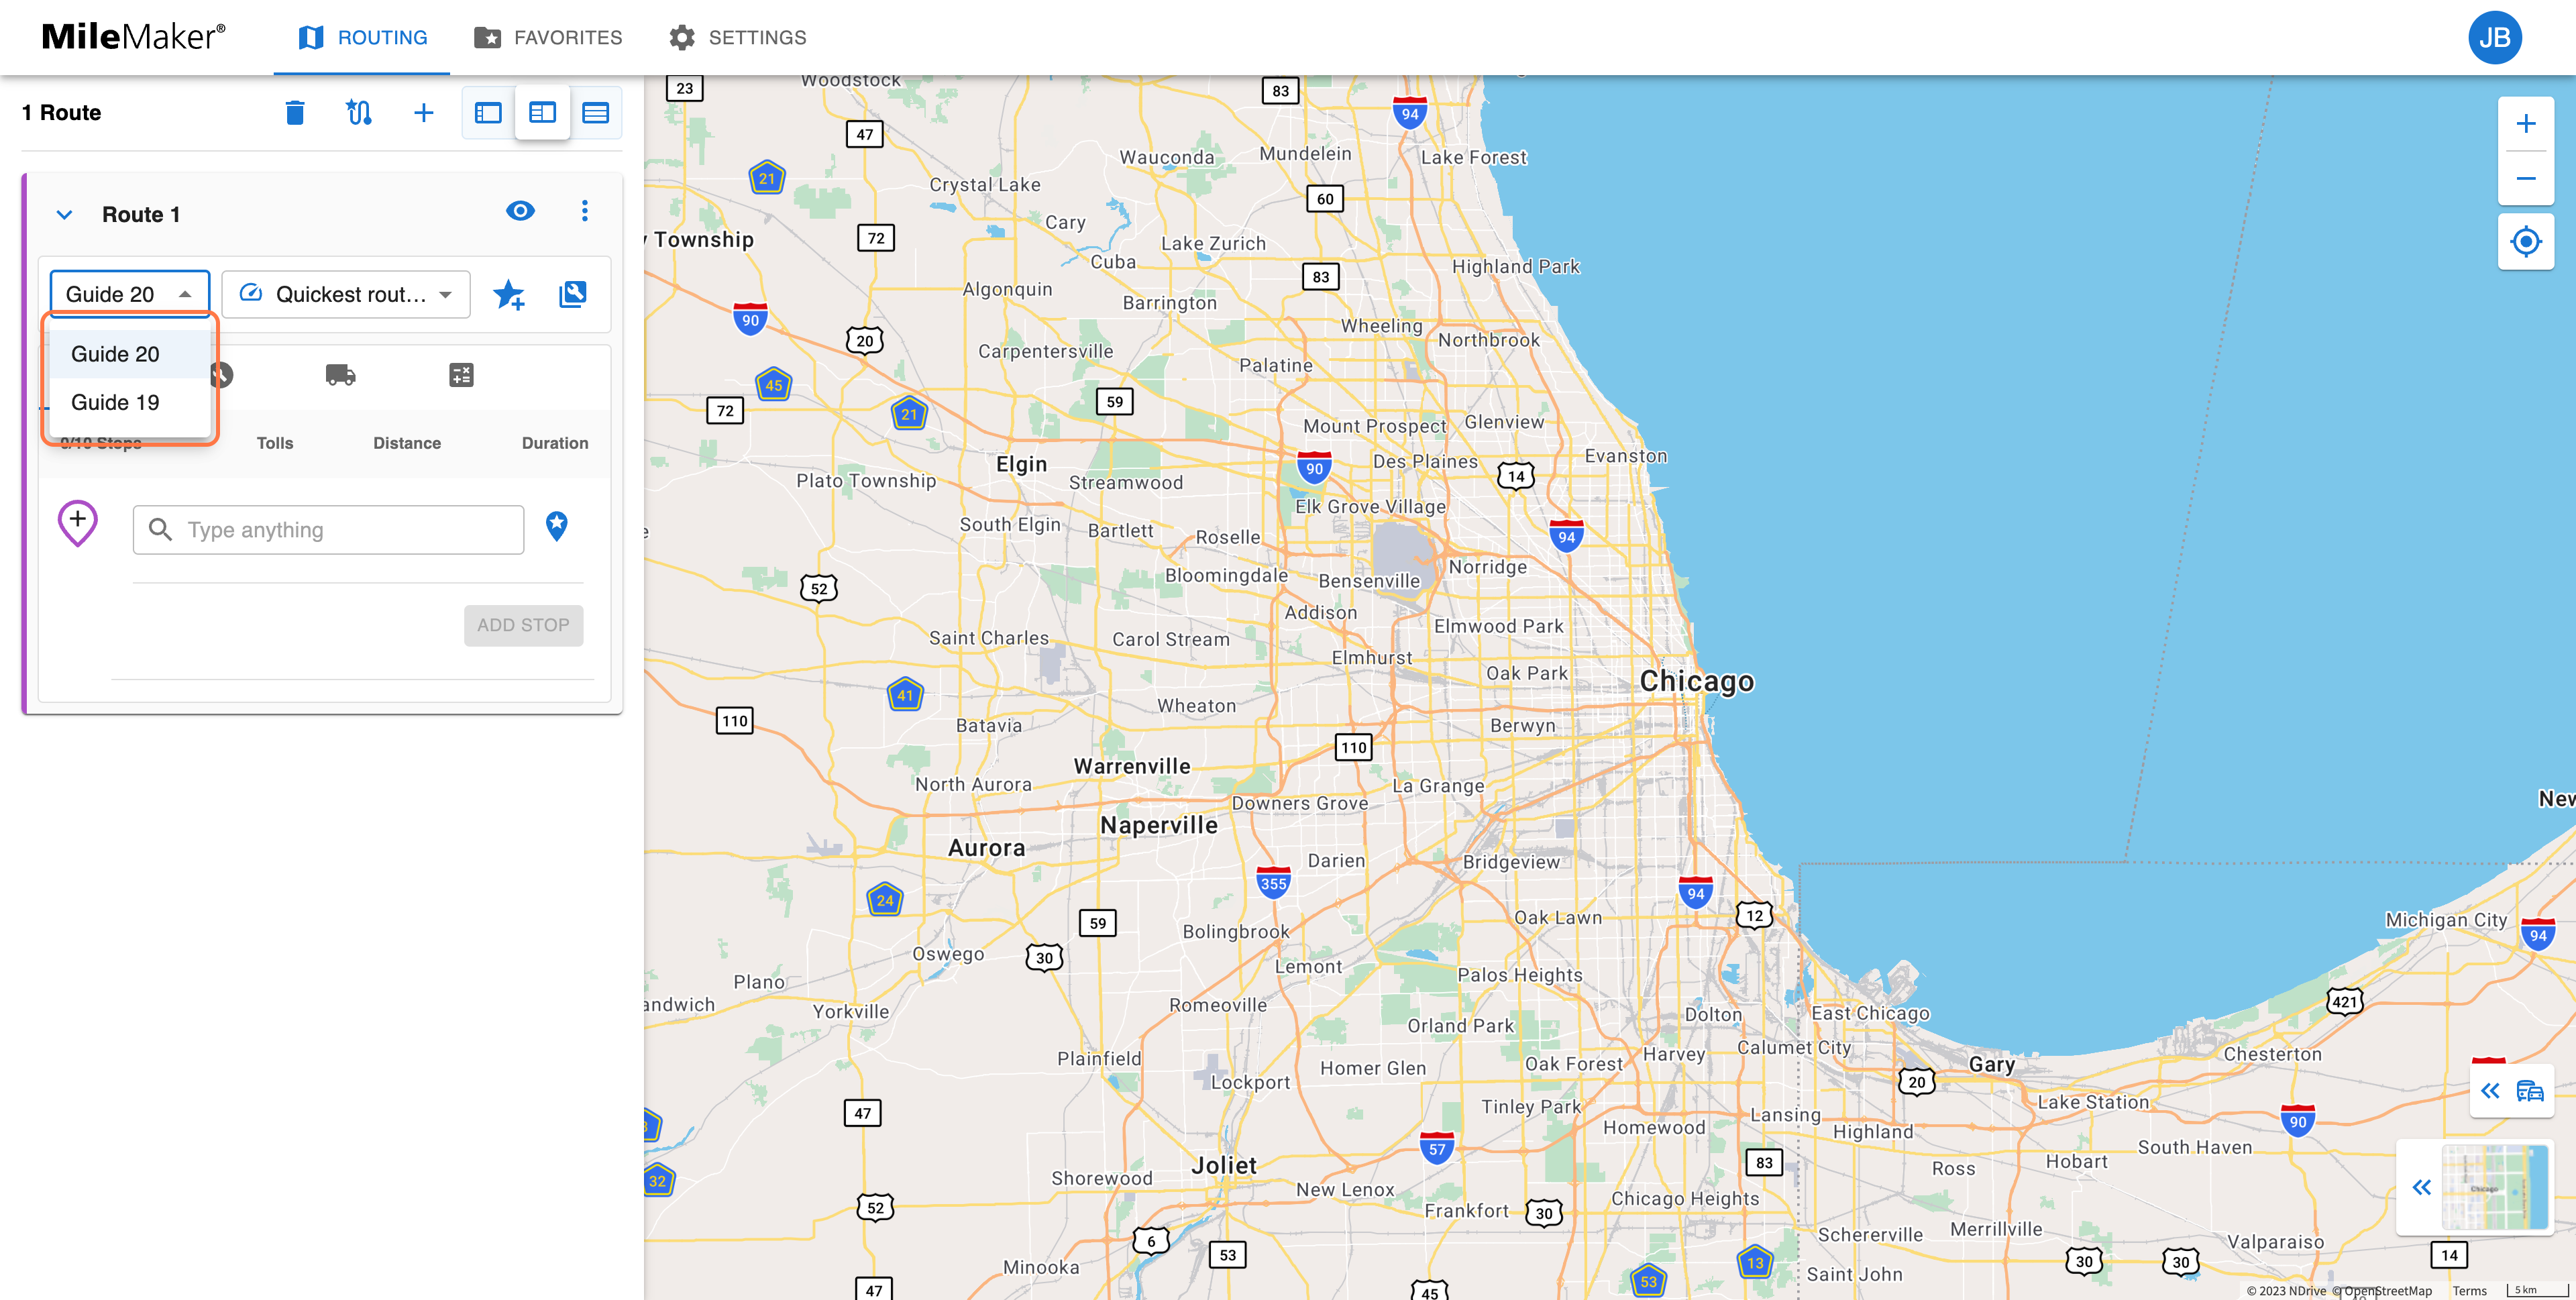Screen dimensions: 2576x1300
Task: Click the route optimize/reorder icon
Action: click(x=359, y=113)
